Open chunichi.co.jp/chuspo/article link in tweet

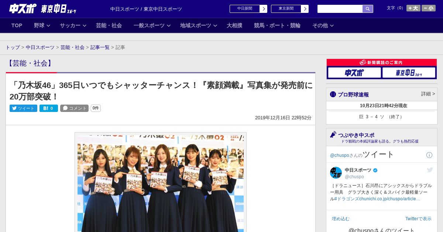[x=390, y=199]
